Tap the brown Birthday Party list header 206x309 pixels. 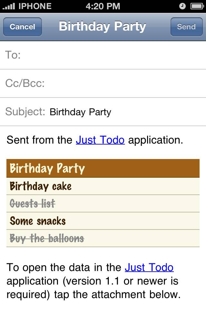click(103, 168)
